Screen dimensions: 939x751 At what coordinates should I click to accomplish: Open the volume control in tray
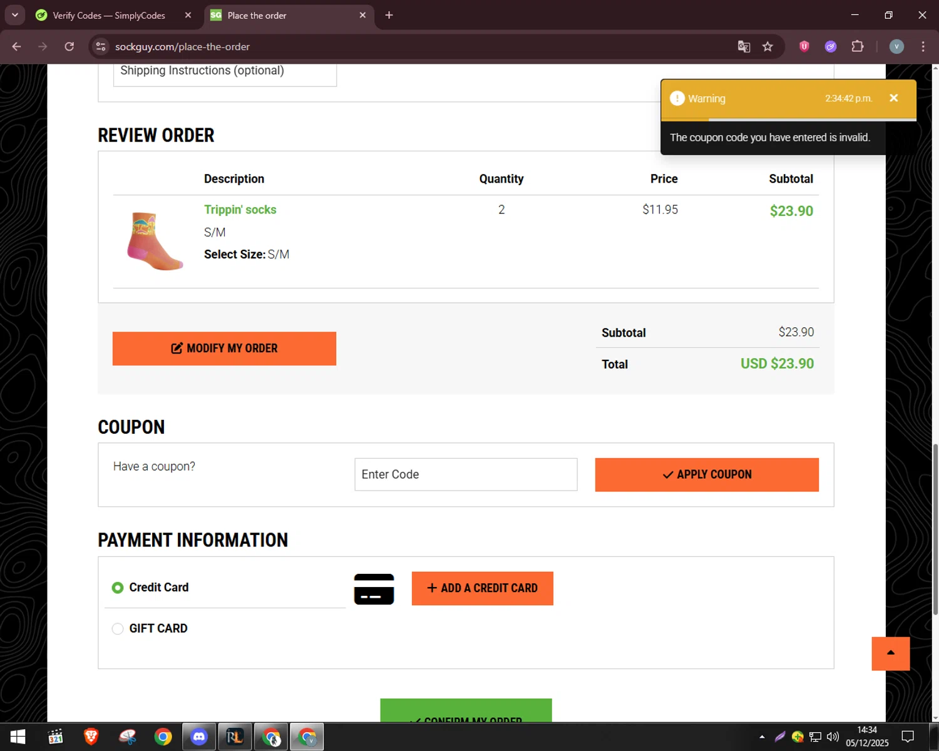[x=833, y=737]
